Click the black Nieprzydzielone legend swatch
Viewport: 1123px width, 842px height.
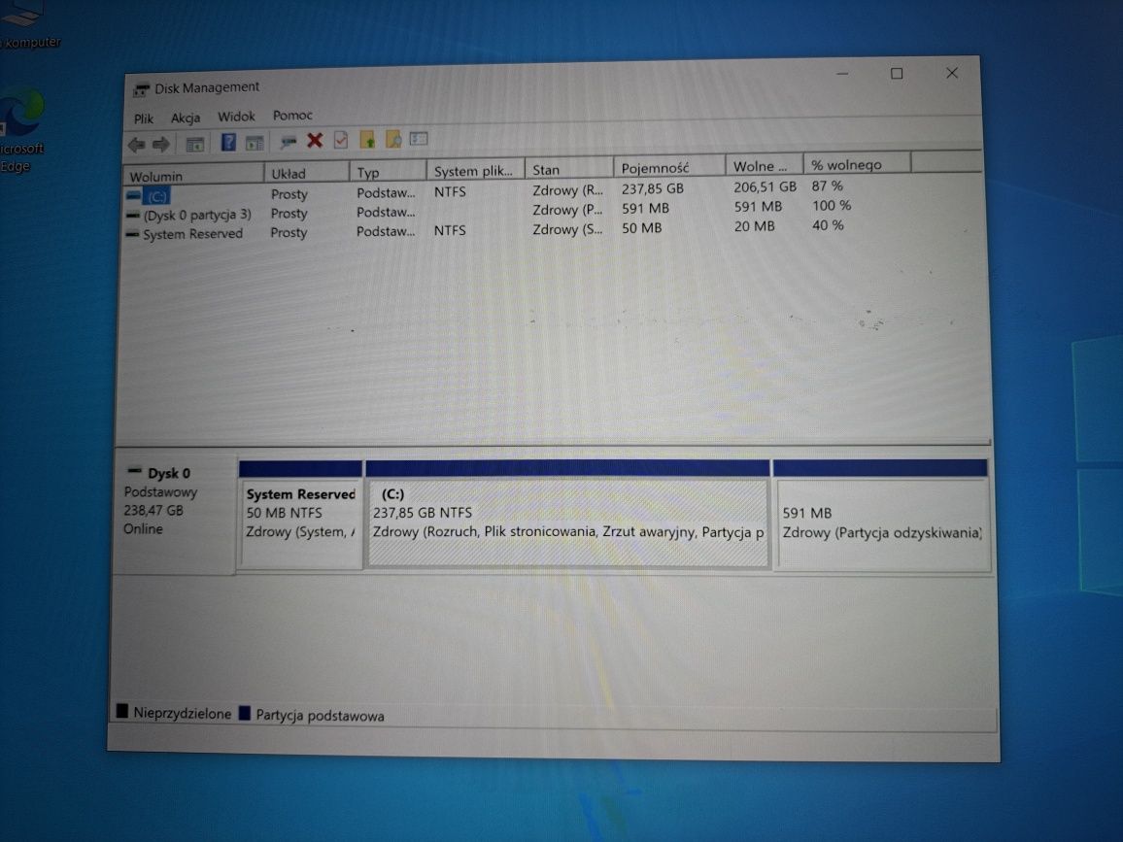121,711
